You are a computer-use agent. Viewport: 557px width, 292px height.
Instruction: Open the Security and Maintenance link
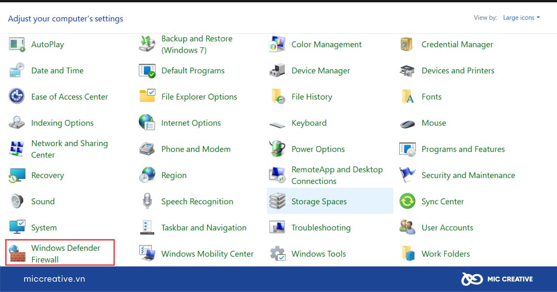click(x=468, y=175)
